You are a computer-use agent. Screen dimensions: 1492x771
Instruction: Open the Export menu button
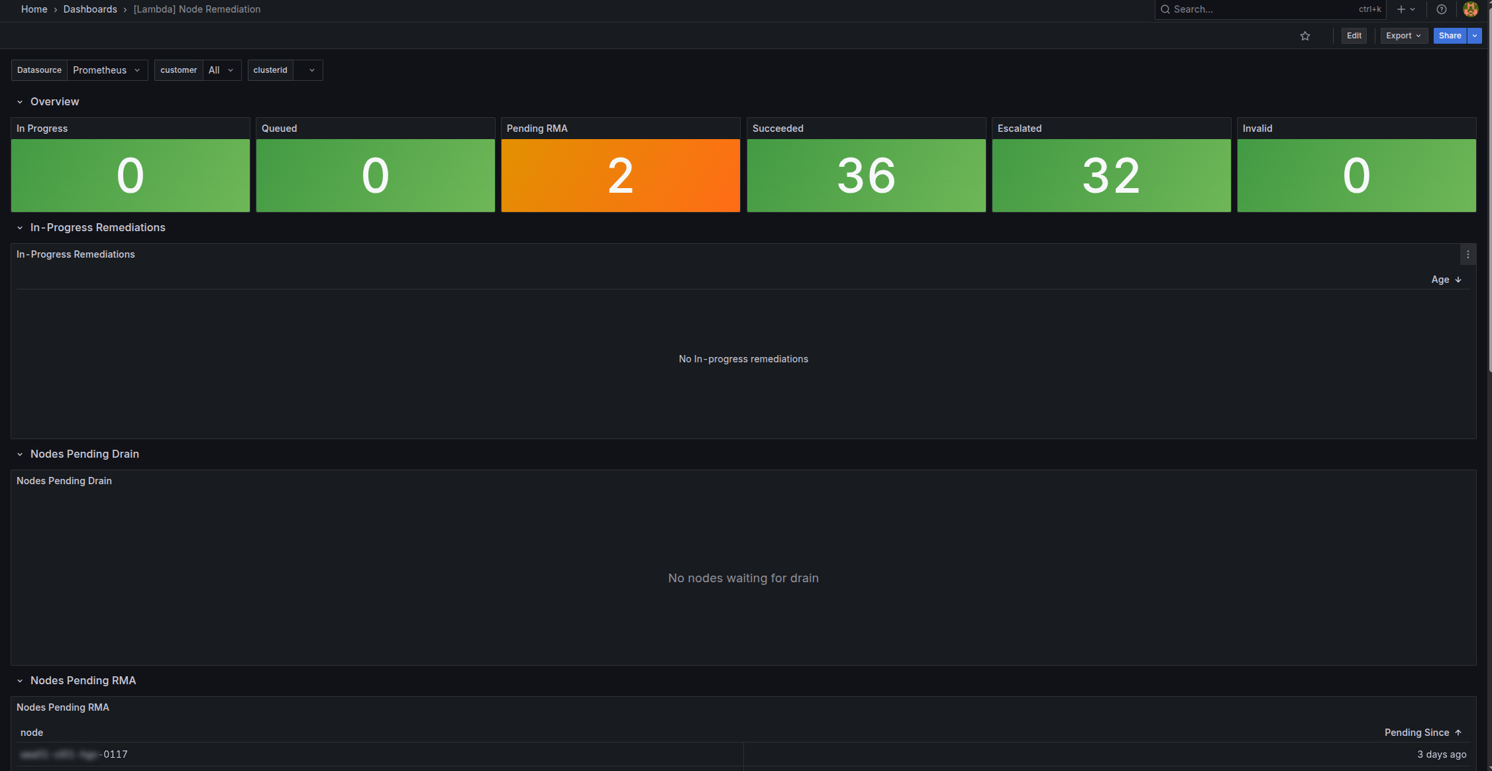coord(1403,36)
